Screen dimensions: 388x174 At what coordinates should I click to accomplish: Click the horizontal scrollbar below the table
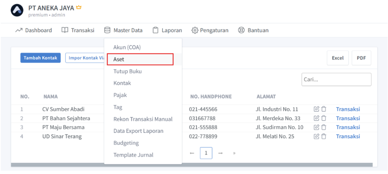[x=191, y=165]
